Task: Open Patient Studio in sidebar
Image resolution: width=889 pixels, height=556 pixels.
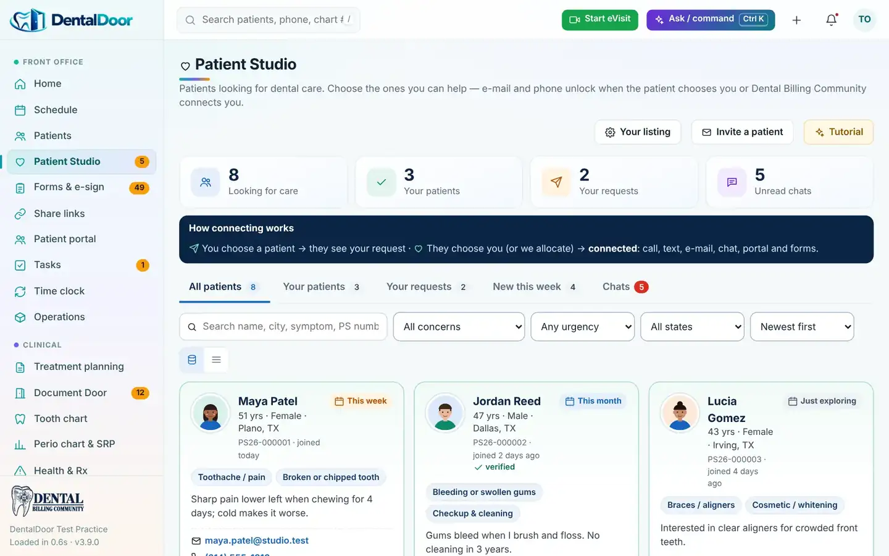Action: point(81,162)
